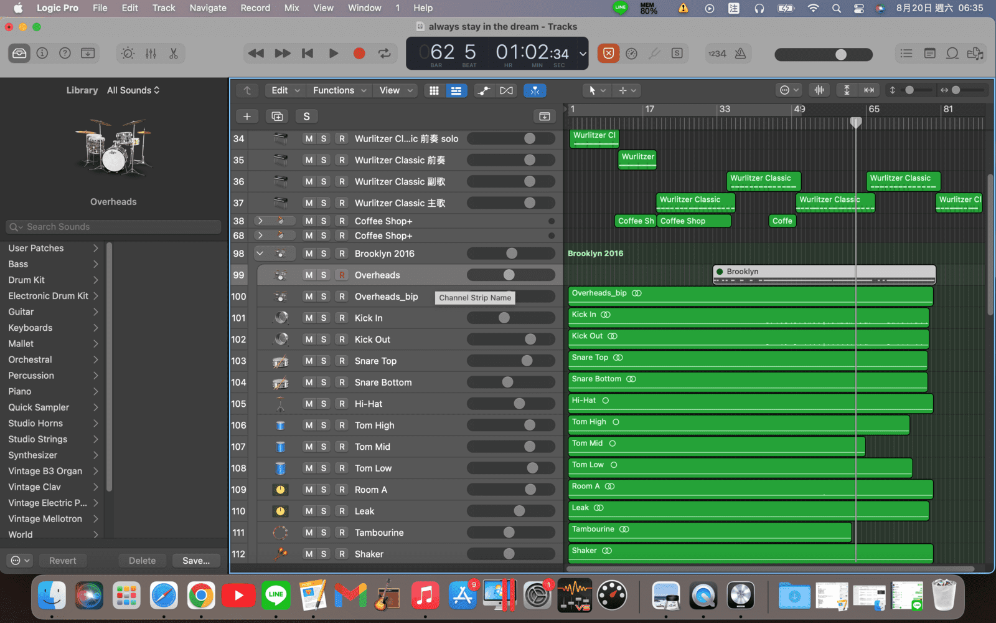
Task: Open Google Chrome from the Dock
Action: coord(201,596)
